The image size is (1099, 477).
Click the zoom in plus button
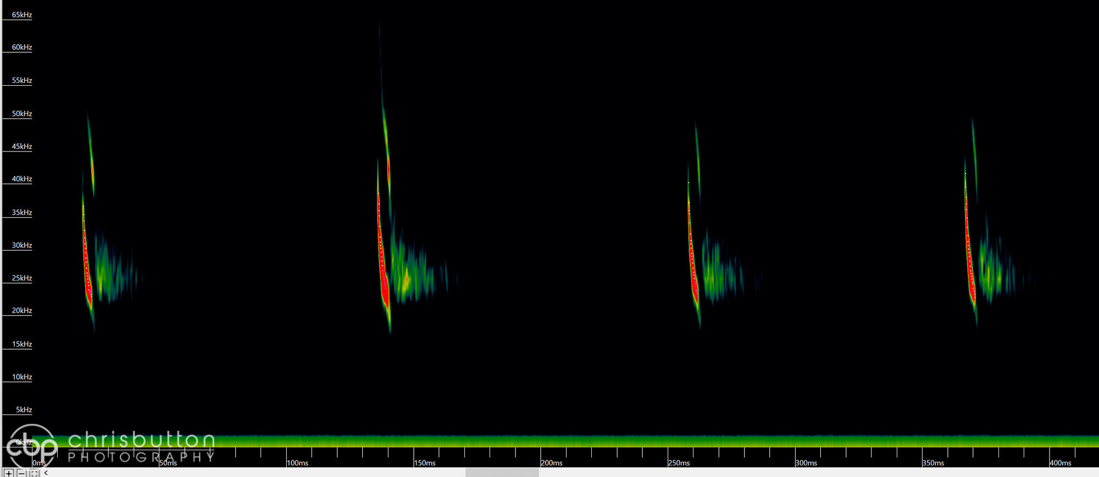coord(9,473)
